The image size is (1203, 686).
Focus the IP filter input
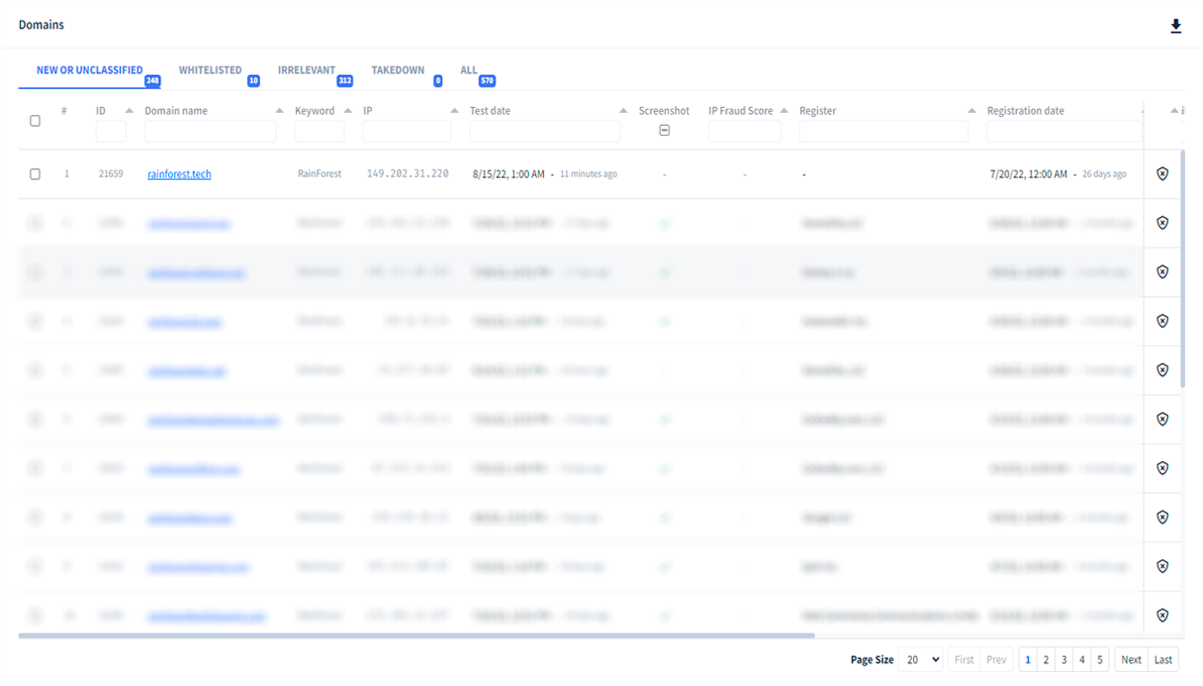pos(408,132)
